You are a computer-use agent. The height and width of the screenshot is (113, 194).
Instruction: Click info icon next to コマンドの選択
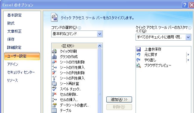coord(80,28)
